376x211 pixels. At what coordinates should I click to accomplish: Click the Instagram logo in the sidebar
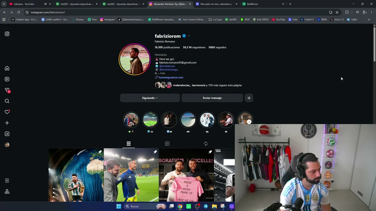point(7,34)
